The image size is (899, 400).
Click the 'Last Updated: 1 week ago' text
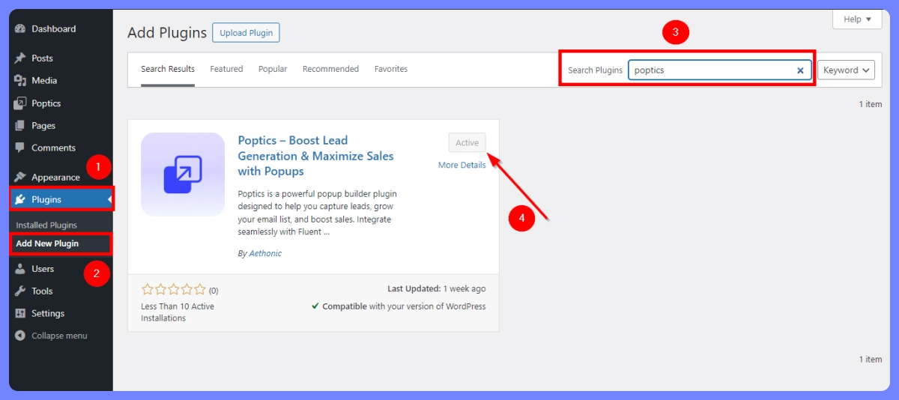click(436, 289)
